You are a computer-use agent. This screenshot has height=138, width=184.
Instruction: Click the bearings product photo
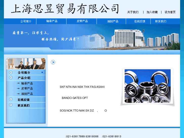coord(148,86)
